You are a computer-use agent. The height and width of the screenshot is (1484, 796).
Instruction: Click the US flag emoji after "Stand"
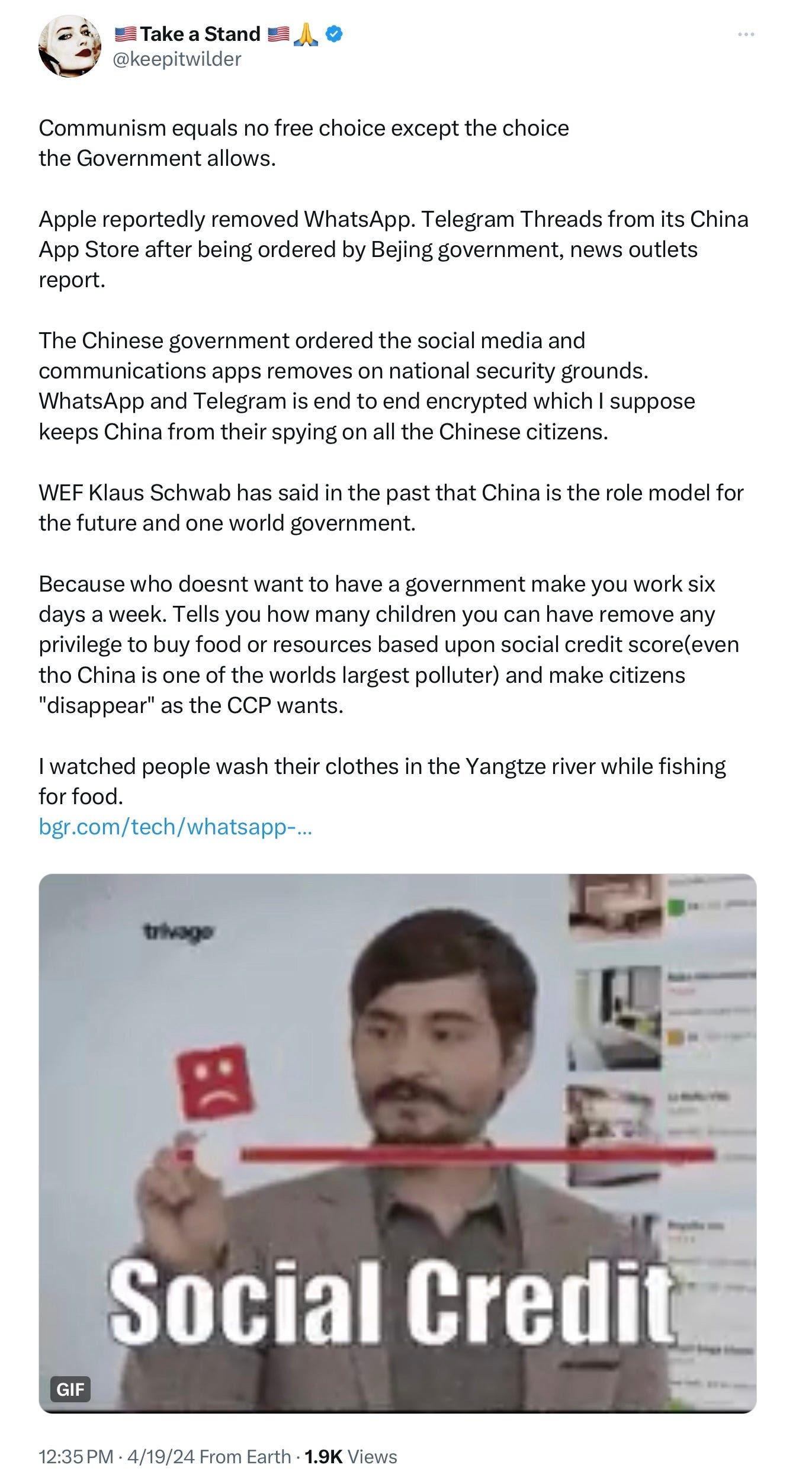[278, 34]
